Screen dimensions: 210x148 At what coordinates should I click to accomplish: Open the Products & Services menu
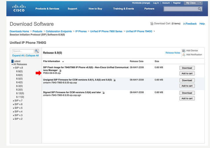tap(47, 9)
